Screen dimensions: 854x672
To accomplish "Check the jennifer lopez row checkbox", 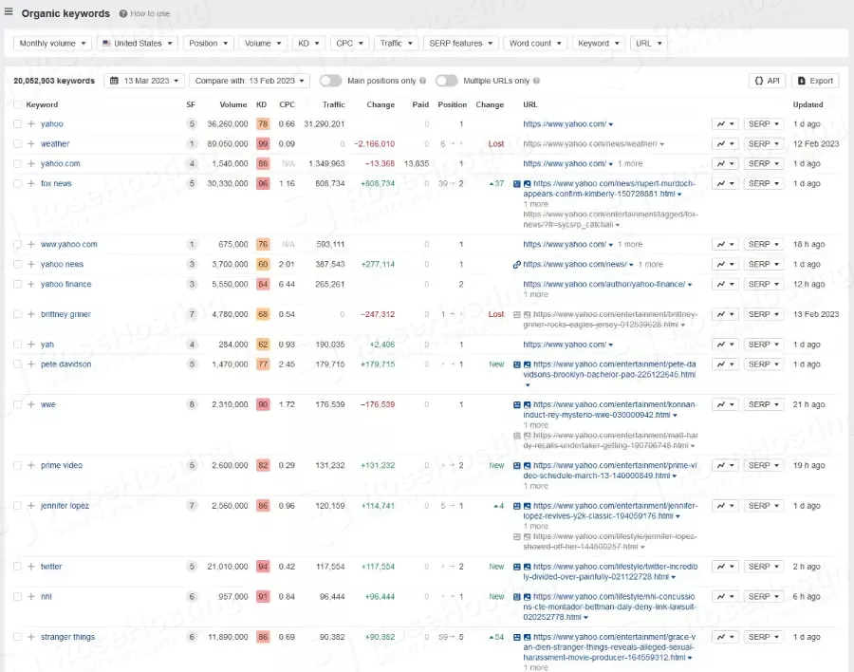I will (17, 506).
